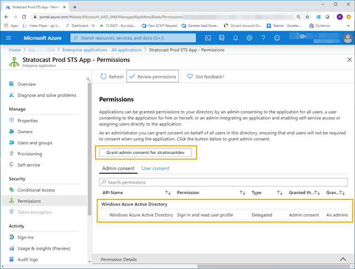Close the Permissions blade with the X
The width and height of the screenshot is (355, 269).
349,60
